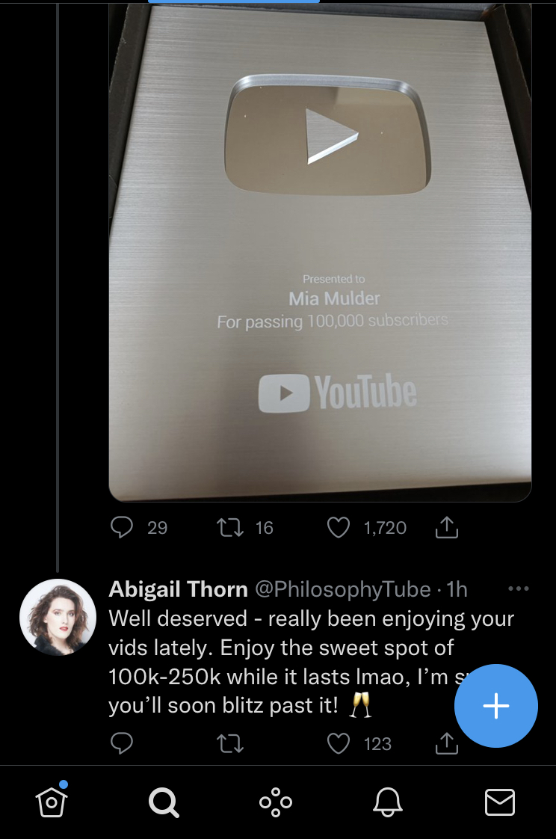
Task: Open replies on the YouTube plaque tweet
Action: [122, 528]
